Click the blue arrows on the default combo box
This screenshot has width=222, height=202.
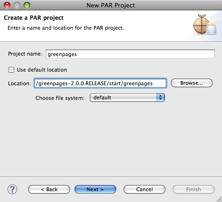click(x=161, y=97)
